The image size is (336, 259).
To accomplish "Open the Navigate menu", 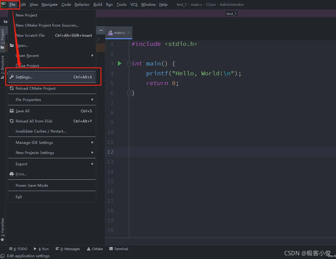I will (50, 5).
